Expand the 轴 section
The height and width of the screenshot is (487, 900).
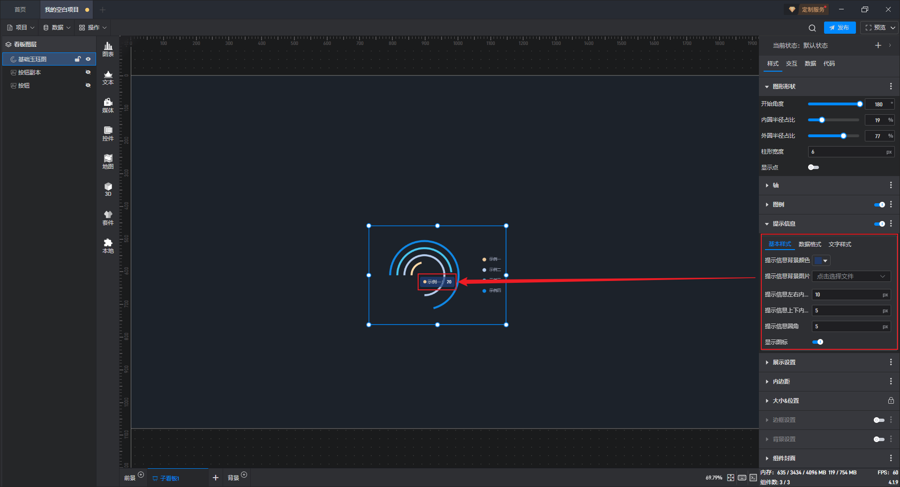click(767, 185)
